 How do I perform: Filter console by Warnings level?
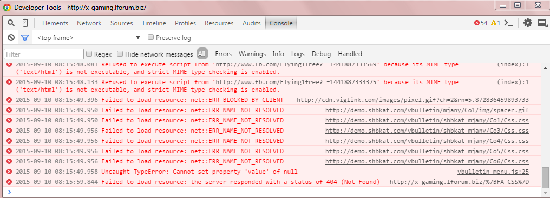tap(252, 54)
